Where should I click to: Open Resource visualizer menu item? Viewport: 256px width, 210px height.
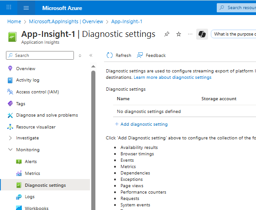[x=36, y=127]
